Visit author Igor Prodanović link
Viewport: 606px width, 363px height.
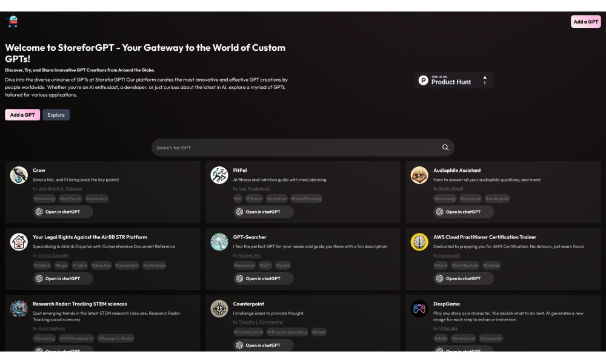[x=255, y=189]
